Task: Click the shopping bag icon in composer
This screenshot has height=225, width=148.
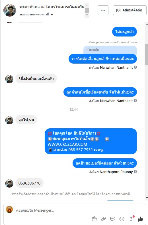Action: click(94, 219)
